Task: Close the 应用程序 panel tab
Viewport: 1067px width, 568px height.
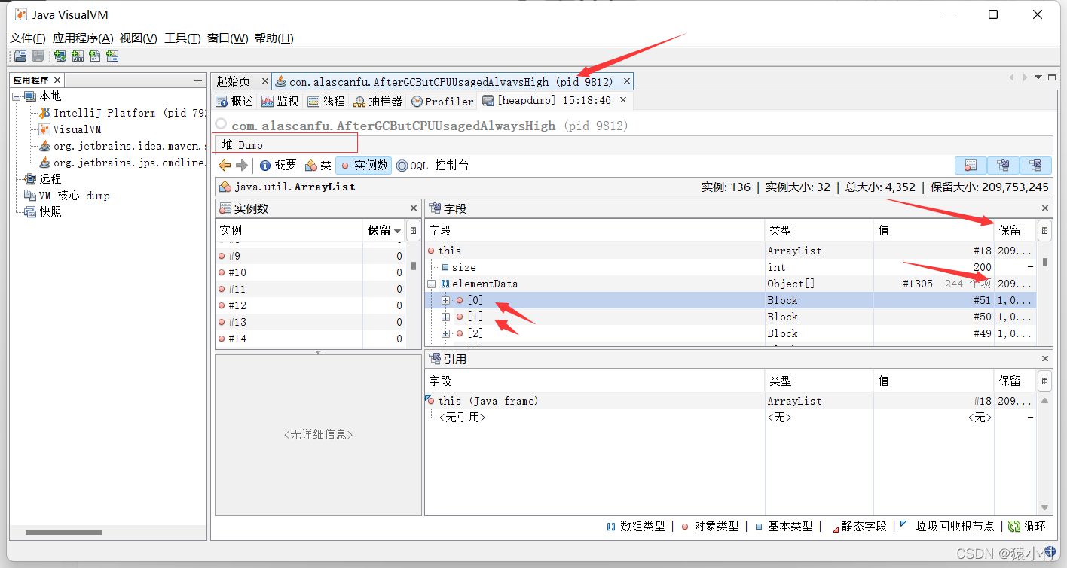Action: click(x=57, y=80)
